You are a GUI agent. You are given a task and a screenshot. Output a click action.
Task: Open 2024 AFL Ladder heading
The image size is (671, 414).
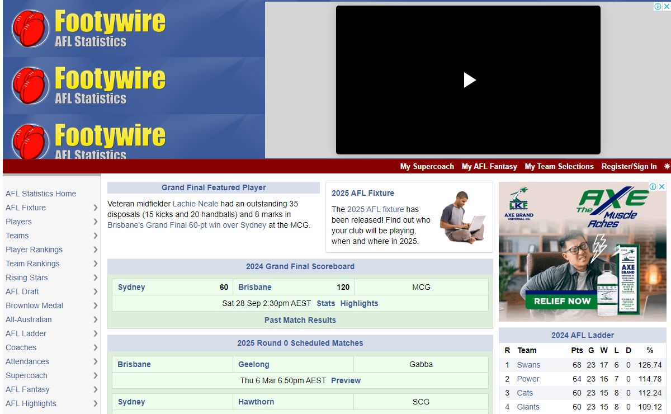click(583, 335)
